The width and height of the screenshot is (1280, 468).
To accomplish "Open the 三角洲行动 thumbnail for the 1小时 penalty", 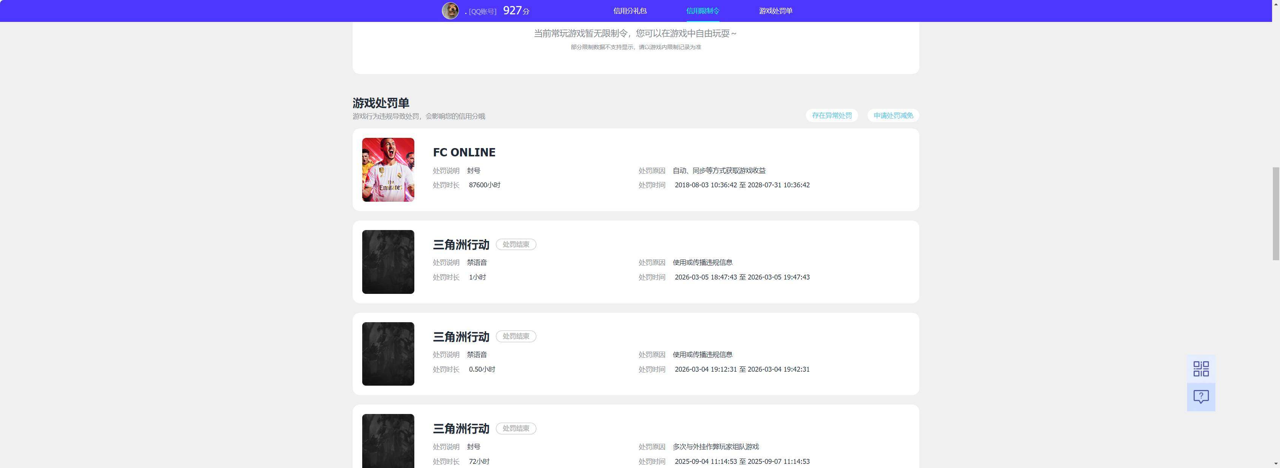I will coord(388,262).
